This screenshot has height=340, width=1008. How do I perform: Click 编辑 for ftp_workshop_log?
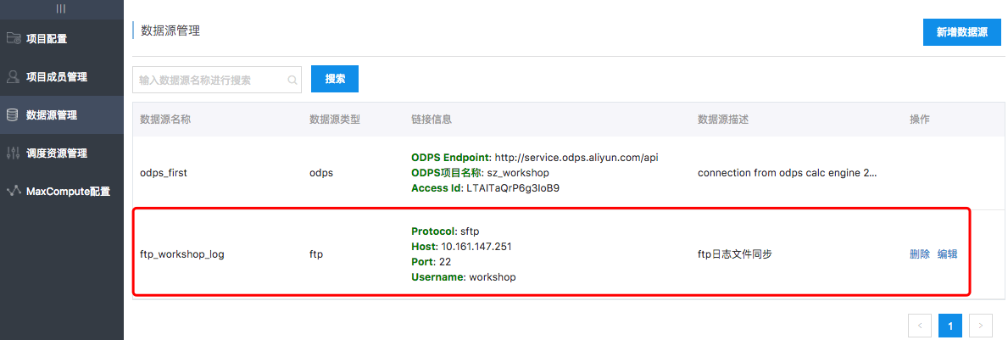947,254
